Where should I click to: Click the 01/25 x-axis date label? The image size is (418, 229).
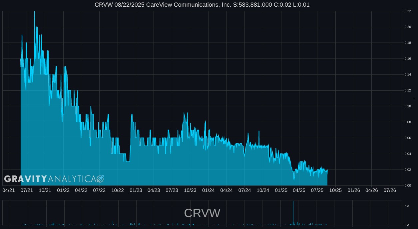281,190
